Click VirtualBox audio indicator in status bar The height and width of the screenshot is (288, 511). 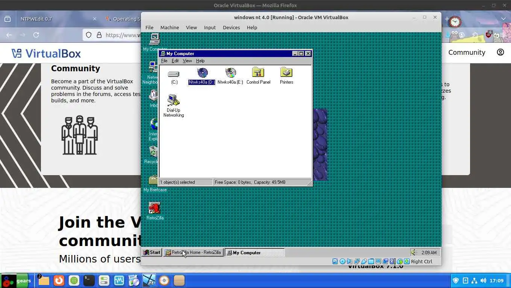tap(349, 261)
